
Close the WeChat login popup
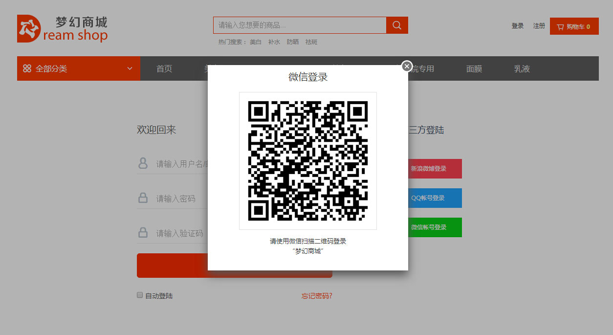coord(407,66)
